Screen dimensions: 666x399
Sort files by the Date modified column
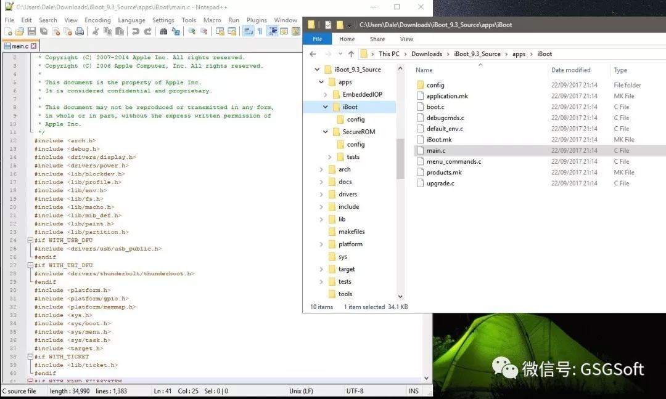pos(570,70)
